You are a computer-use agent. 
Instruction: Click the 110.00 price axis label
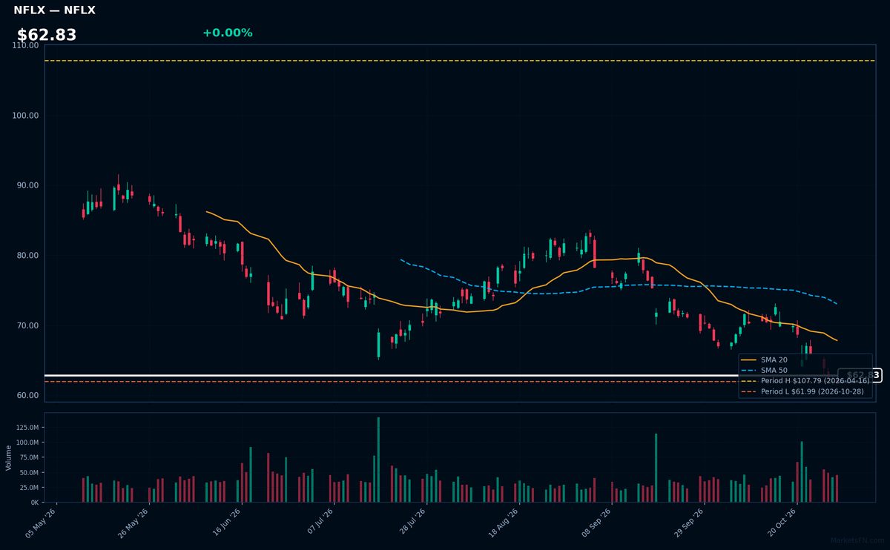click(x=26, y=45)
